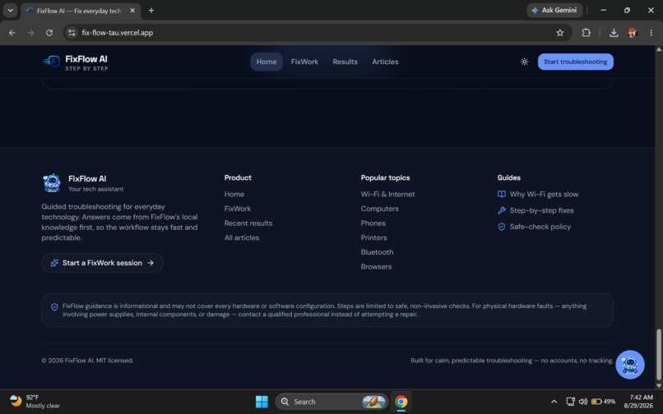The image size is (663, 414).
Task: Open a new browser tab with plus icon
Action: 151,11
